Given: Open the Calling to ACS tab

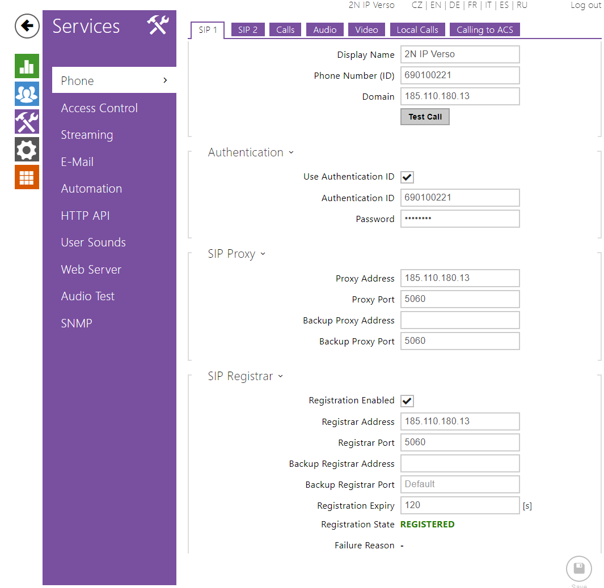Looking at the screenshot, I should coord(484,30).
